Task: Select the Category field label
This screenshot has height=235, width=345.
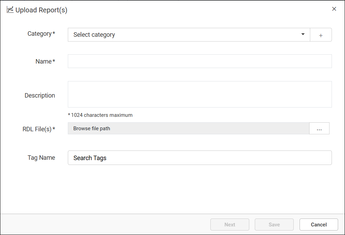Action: [x=41, y=33]
